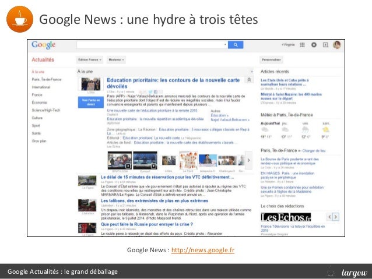Open the Google notifications icon
This screenshot has height=279, width=372.
314,45
